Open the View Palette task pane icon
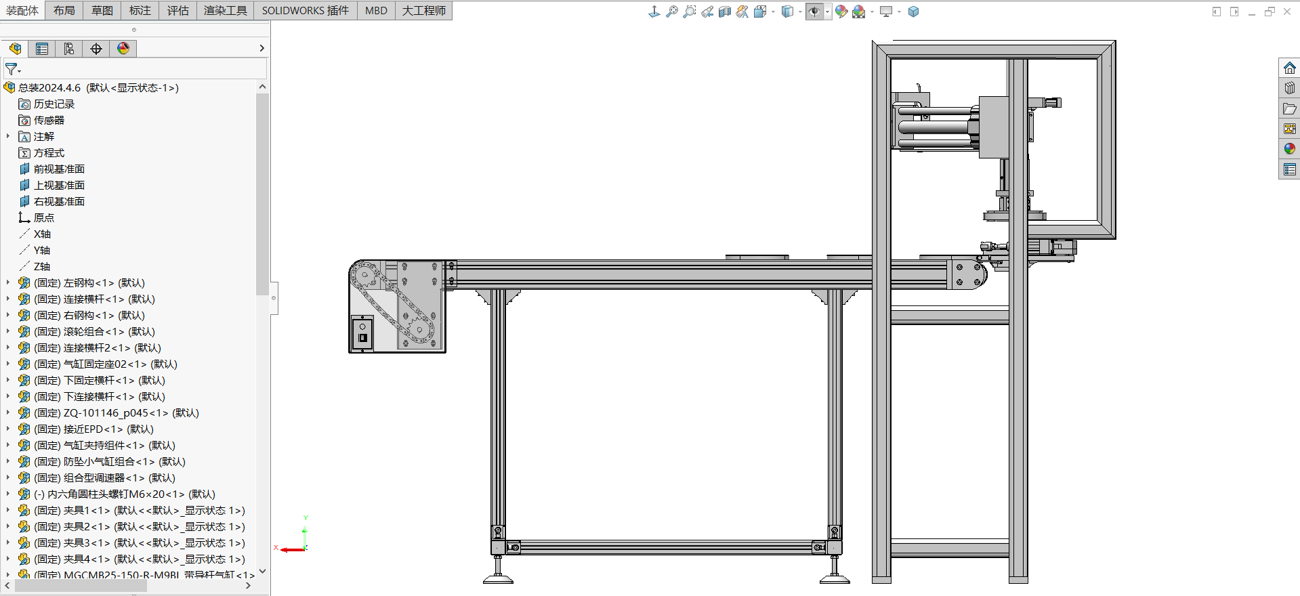 [1289, 129]
